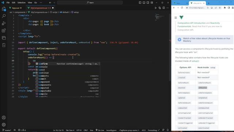Image resolution: width=234 pixels, height=132 pixels.
Task: Change the CRLF end of line sequence
Action: [x=86, y=130]
